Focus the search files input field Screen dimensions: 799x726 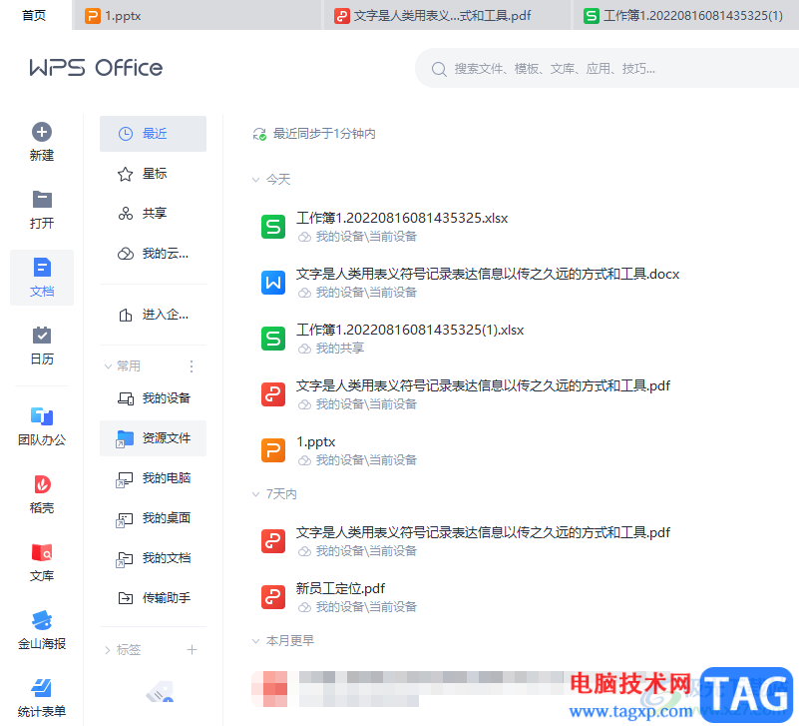tap(606, 68)
